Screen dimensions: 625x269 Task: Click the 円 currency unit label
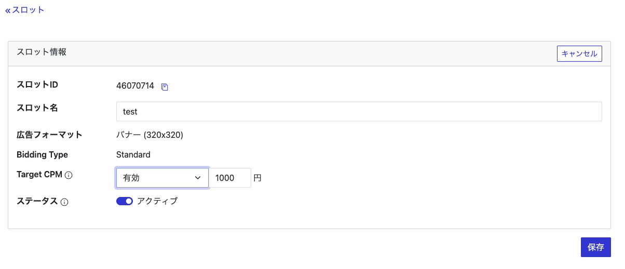(x=257, y=178)
